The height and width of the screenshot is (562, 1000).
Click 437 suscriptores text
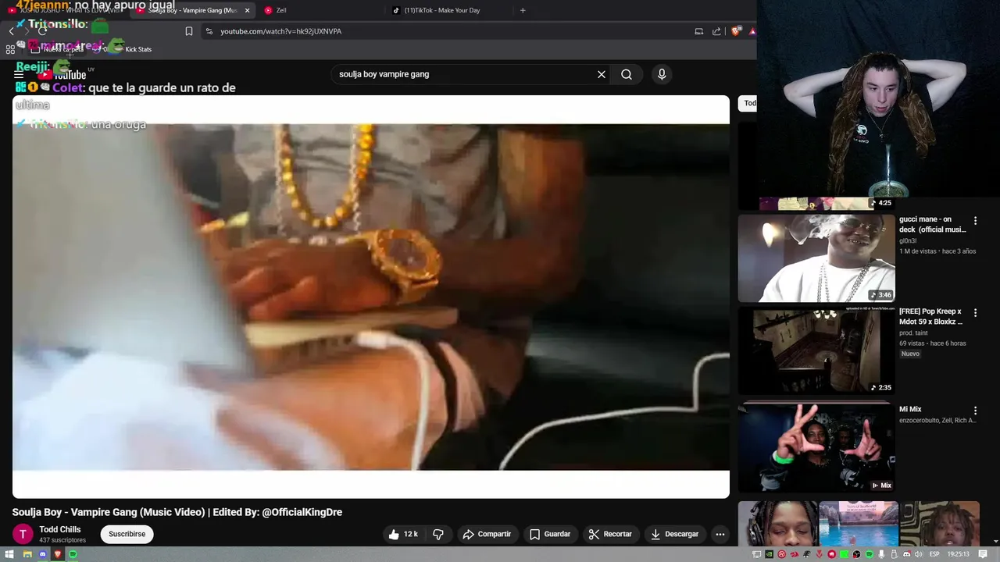(x=62, y=540)
